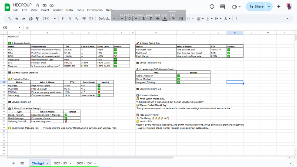Open the Edit menu
Screen dimensions: 297x167
tap(25, 10)
